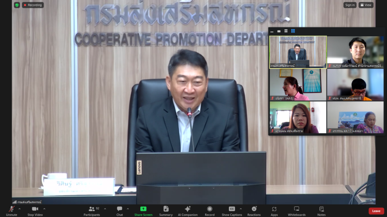Viewport: 387px width, 217px height.
Task: Switch thumbnail panel to single-video view
Action: pyautogui.click(x=279, y=31)
